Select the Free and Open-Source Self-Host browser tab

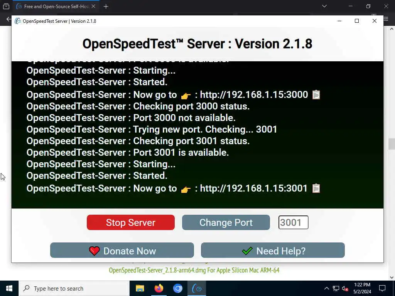coord(56,7)
